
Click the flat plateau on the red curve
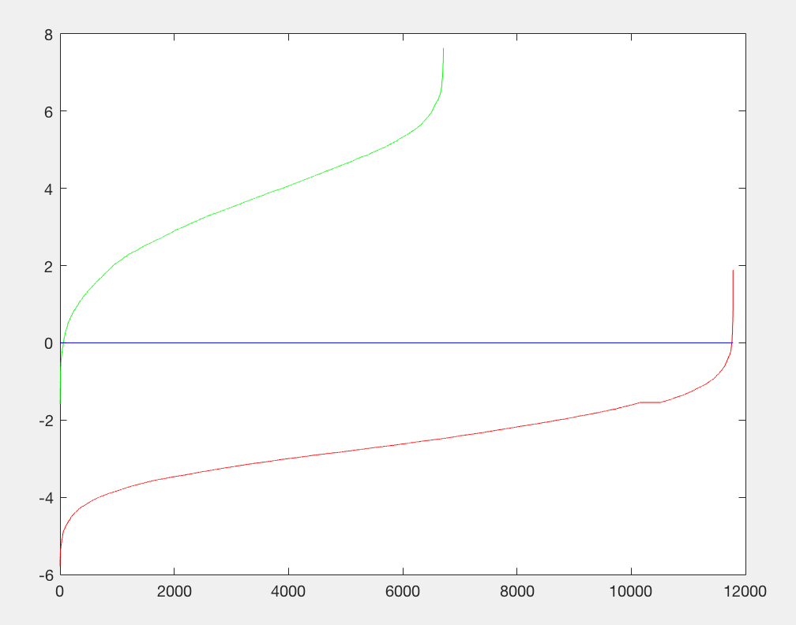tap(650, 402)
